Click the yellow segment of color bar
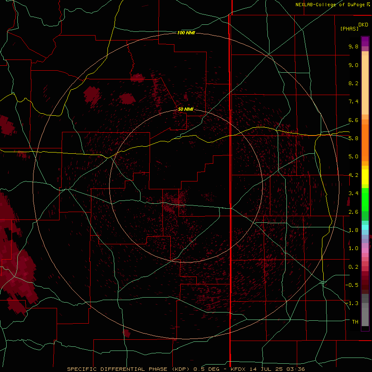Screen dimensions: 372x372 pyautogui.click(x=365, y=177)
